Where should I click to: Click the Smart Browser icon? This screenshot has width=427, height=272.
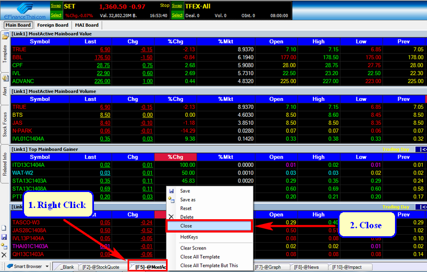tap(10, 266)
